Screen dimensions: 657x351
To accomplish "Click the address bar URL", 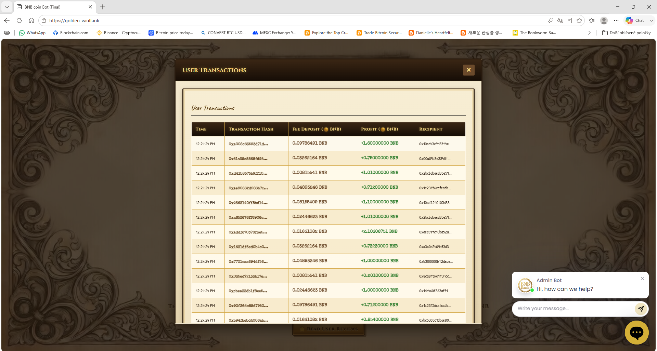I will click(74, 21).
